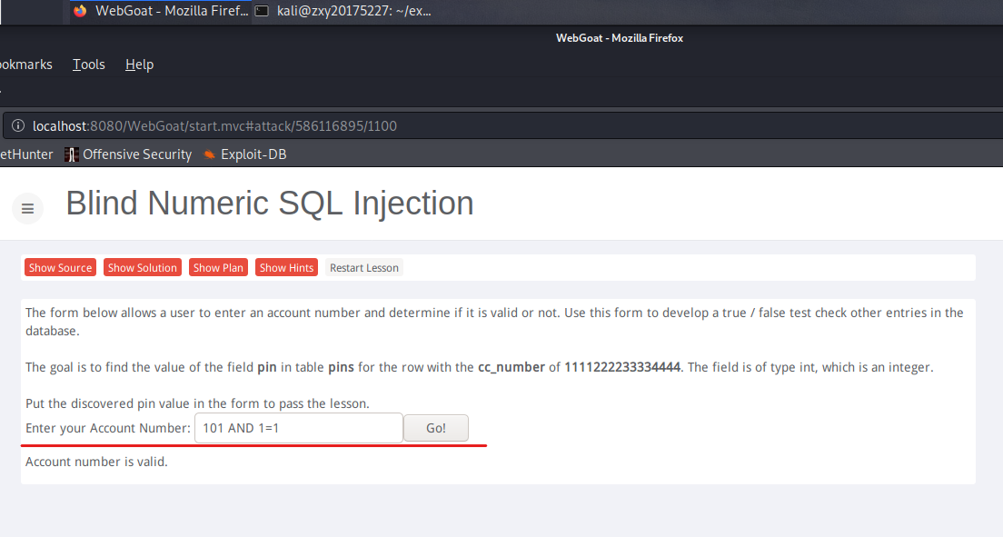The height and width of the screenshot is (537, 1003).
Task: Click the terminal icon in taskbar
Action: click(262, 11)
